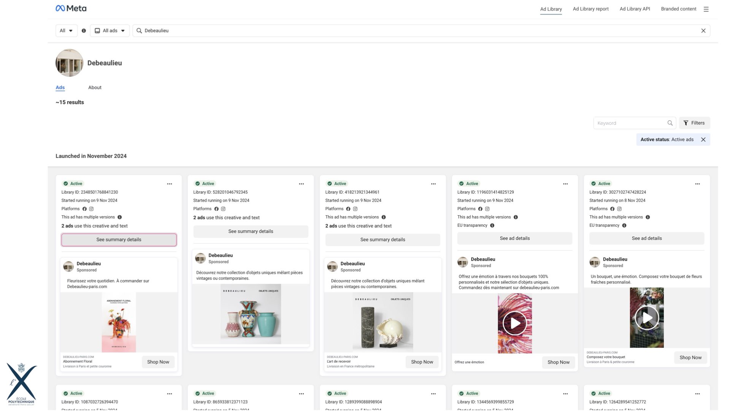The height and width of the screenshot is (411, 730).
Task: See ad details for ad 3027102747428224
Action: pyautogui.click(x=646, y=238)
